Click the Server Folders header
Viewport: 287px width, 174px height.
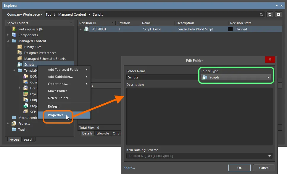point(39,23)
